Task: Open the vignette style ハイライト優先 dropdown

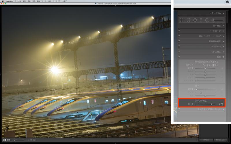Action: click(x=211, y=65)
